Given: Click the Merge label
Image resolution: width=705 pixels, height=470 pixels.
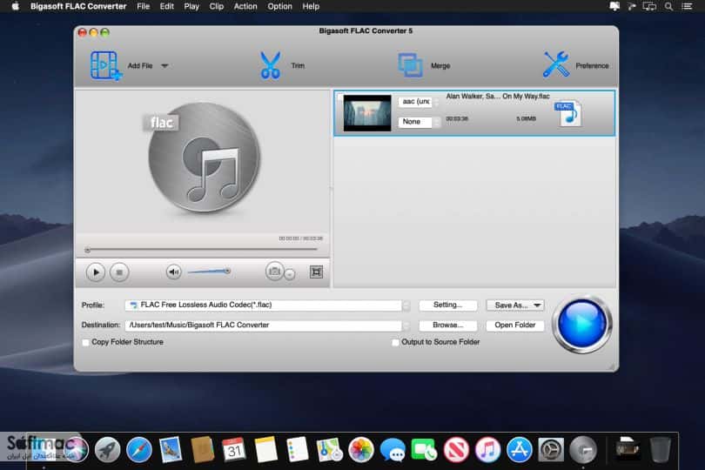Looking at the screenshot, I should coord(440,65).
